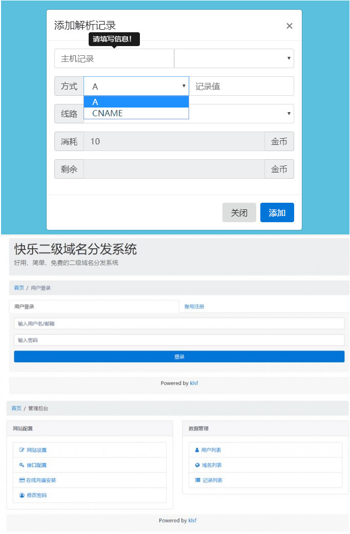Close the 添加解析记录 dialog with the X
The height and width of the screenshot is (534, 350).
pos(289,26)
